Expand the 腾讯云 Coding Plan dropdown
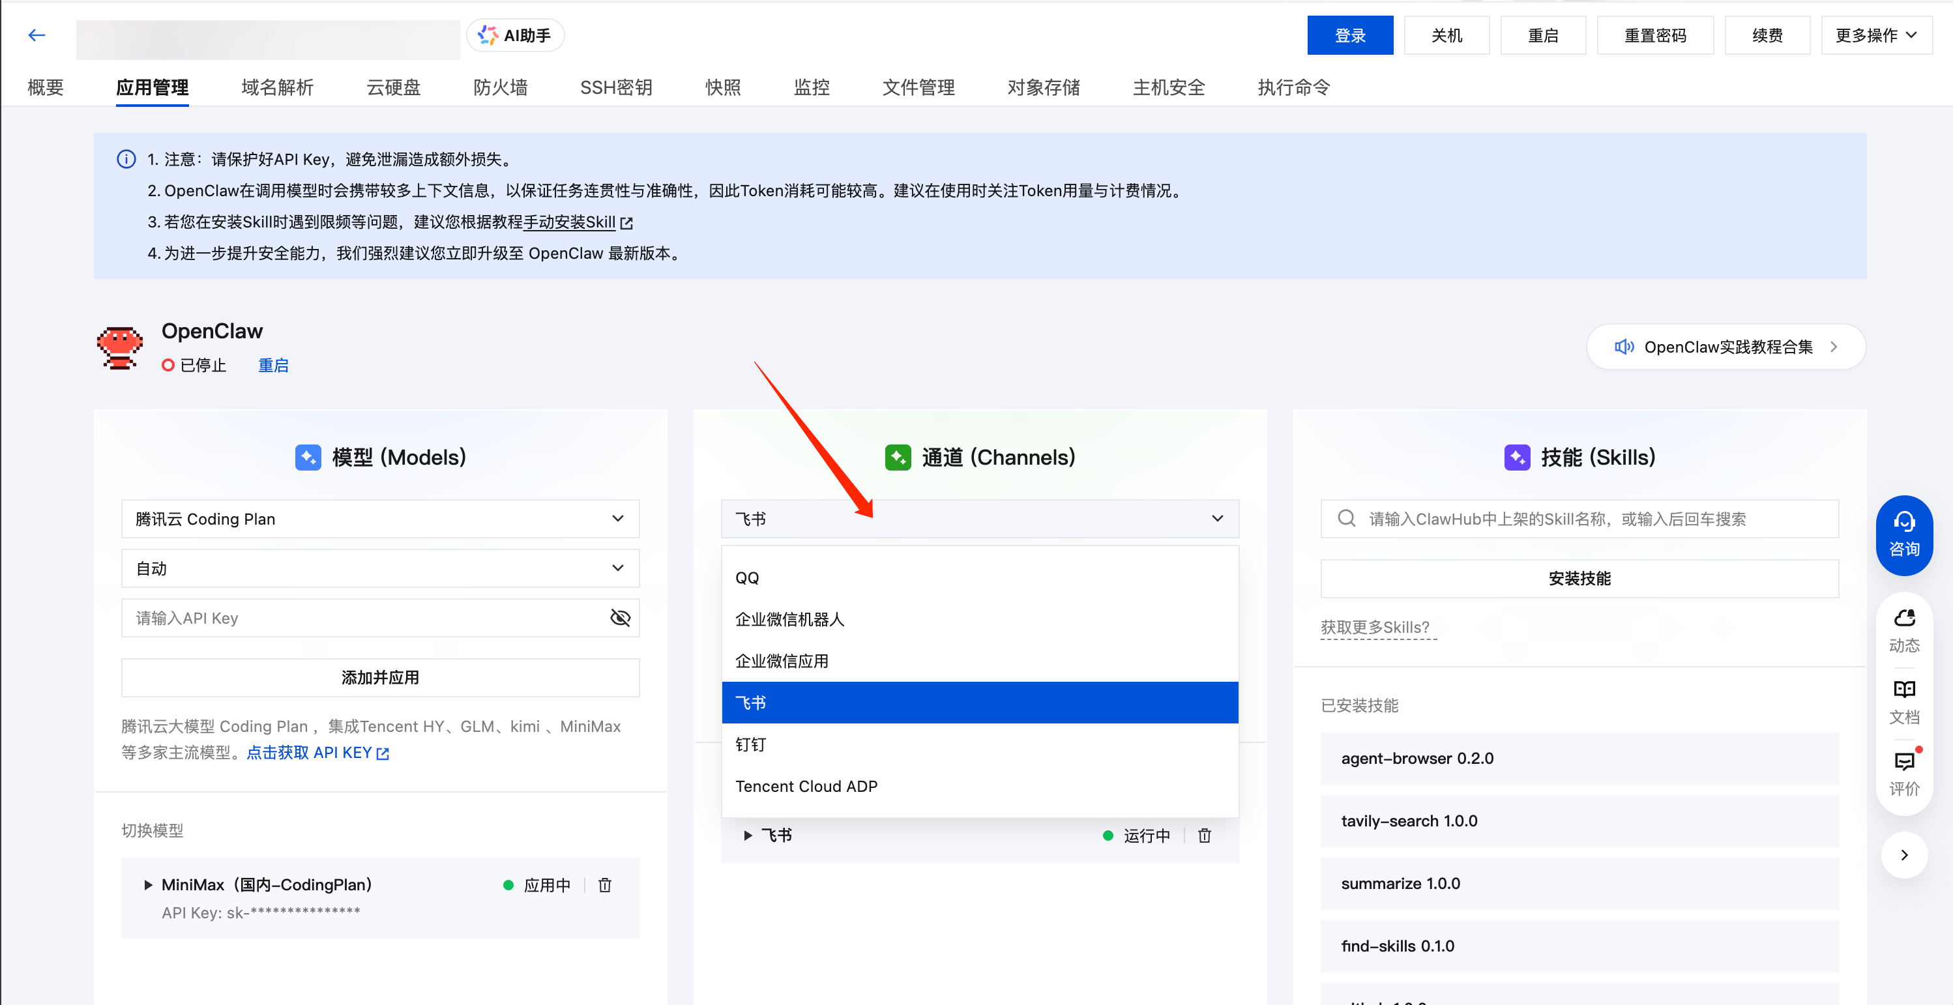Viewport: 1953px width, 1005px height. (x=381, y=518)
